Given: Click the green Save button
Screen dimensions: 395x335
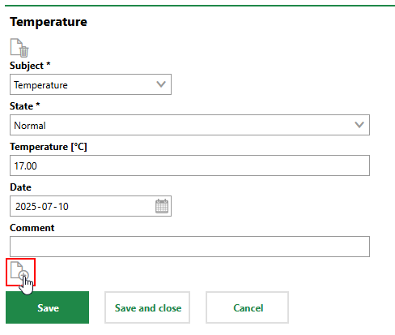Looking at the screenshot, I should pos(47,307).
